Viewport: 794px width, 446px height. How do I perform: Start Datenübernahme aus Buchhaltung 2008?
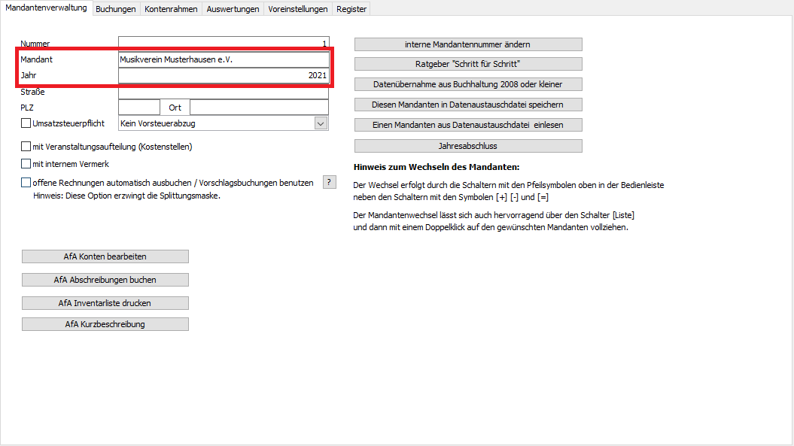467,84
